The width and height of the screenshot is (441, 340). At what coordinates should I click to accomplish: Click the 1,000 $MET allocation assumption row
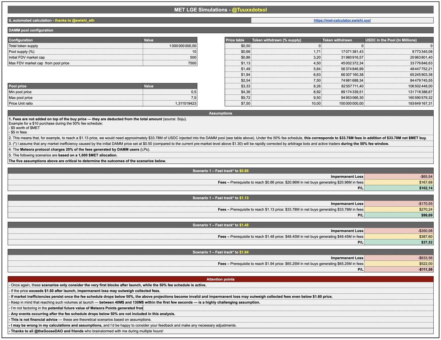pos(220,155)
